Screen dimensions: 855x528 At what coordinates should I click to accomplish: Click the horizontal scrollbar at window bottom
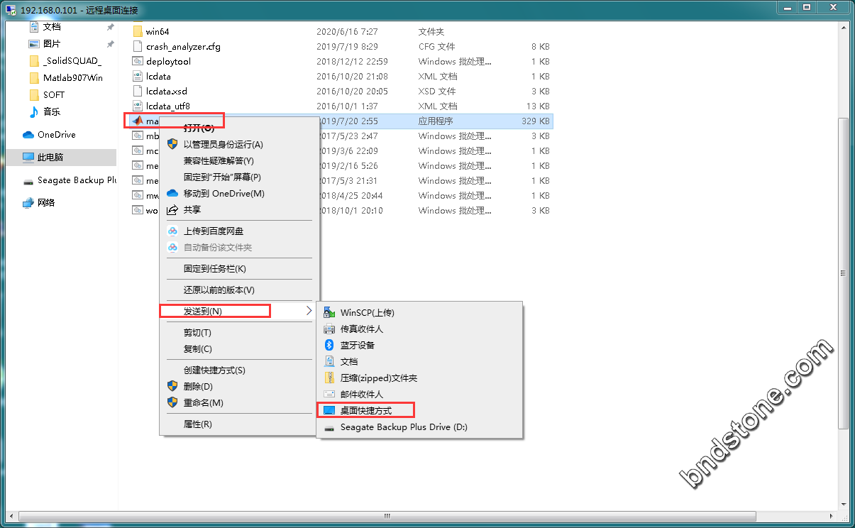pos(386,516)
